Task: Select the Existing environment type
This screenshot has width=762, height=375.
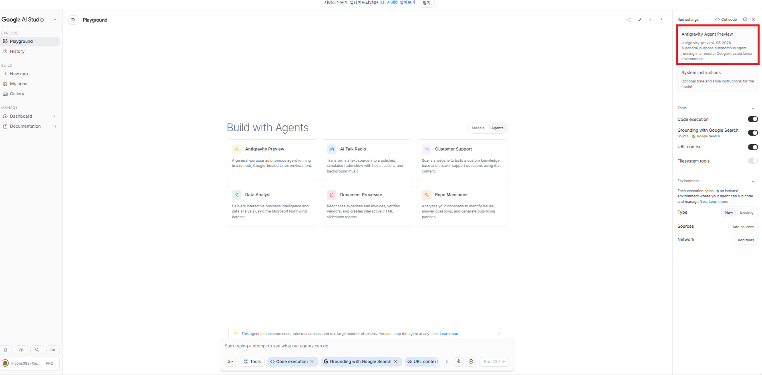Action: coord(747,213)
